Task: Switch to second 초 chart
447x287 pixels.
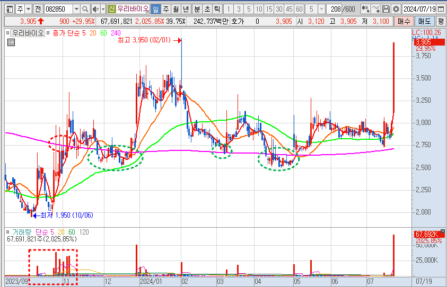Action: coord(207,10)
